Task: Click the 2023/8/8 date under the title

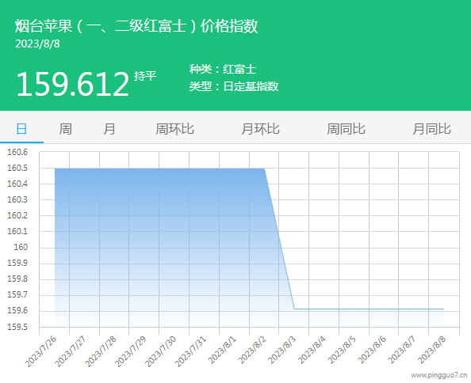Action: point(37,44)
